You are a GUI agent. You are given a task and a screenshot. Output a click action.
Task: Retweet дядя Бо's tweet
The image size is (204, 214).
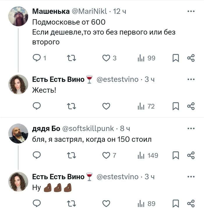coord(71,155)
